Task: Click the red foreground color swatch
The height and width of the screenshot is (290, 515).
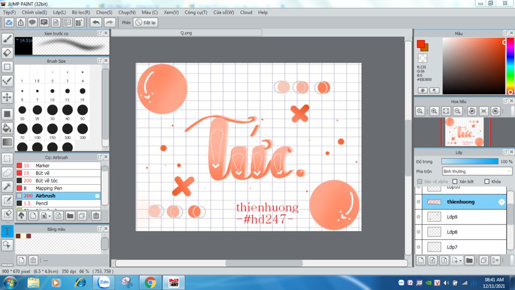Action: [420, 44]
